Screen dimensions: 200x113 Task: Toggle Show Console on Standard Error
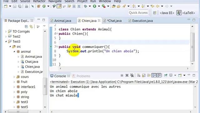pos(159,75)
